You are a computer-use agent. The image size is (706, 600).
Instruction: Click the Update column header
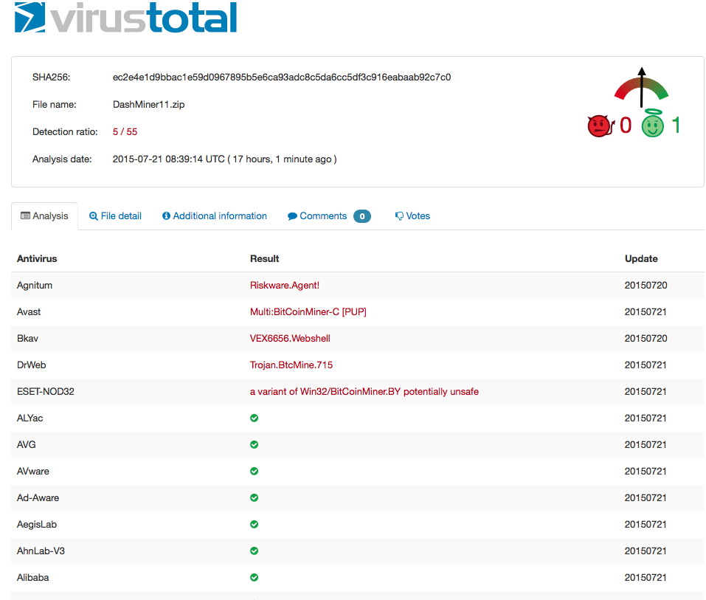pyautogui.click(x=641, y=259)
